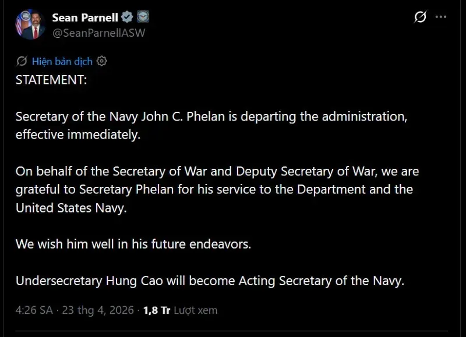Click the Undersecretary Hung Cao sentence
This screenshot has width=466, height=337.
[210, 281]
